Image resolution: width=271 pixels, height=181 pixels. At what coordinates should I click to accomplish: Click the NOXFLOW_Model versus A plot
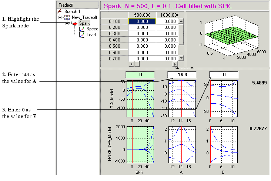click(182, 145)
